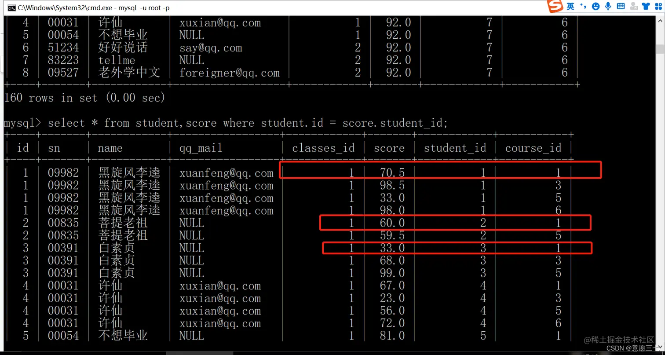The image size is (665, 355).
Task: Click the email say@qq.com
Action: [x=211, y=48]
